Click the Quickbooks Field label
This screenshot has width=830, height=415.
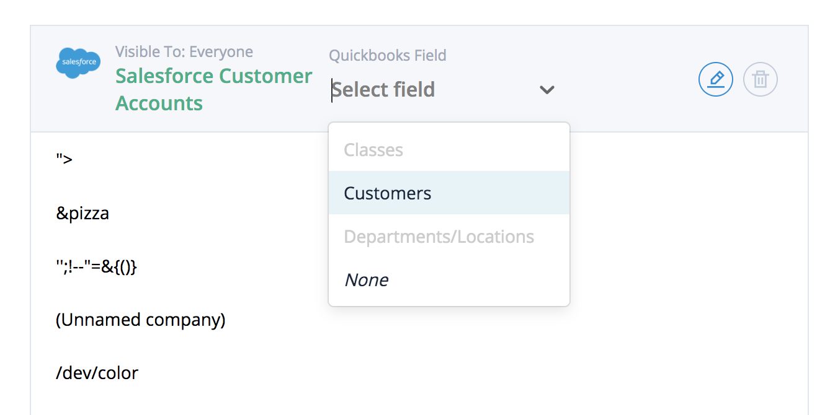point(387,55)
